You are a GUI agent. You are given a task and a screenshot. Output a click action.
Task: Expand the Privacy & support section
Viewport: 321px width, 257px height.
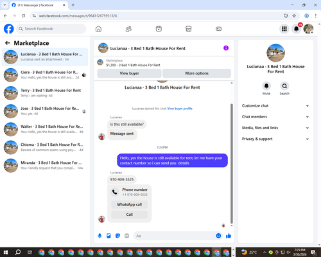click(275, 139)
